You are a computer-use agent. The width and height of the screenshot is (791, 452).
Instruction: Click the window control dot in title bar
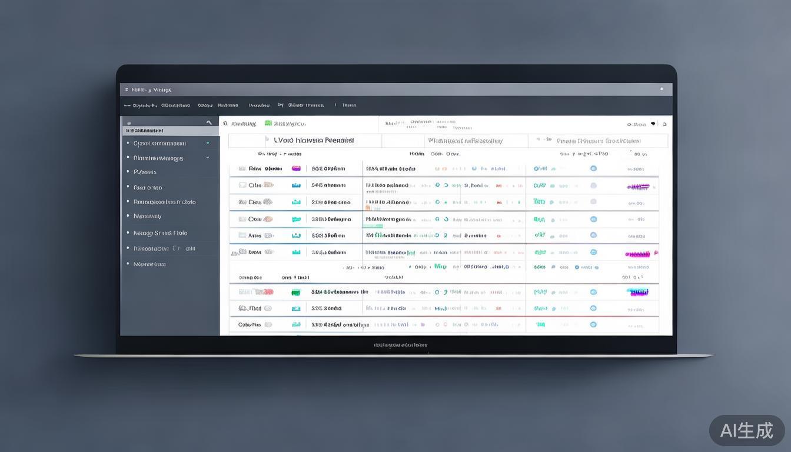click(662, 89)
